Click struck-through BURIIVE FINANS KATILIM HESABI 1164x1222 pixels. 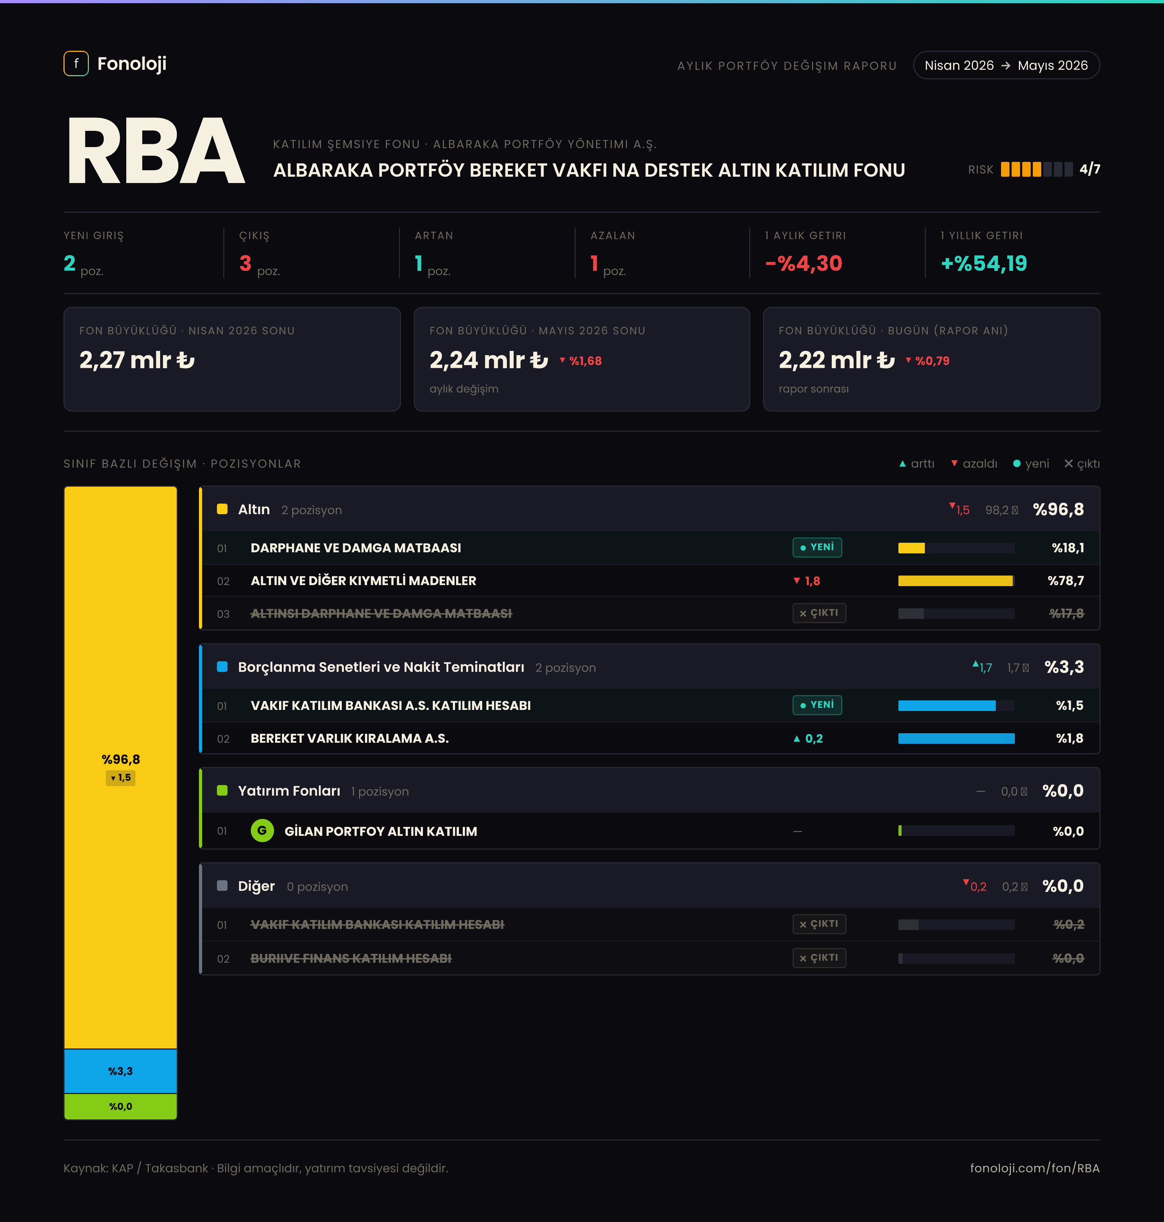(x=351, y=958)
